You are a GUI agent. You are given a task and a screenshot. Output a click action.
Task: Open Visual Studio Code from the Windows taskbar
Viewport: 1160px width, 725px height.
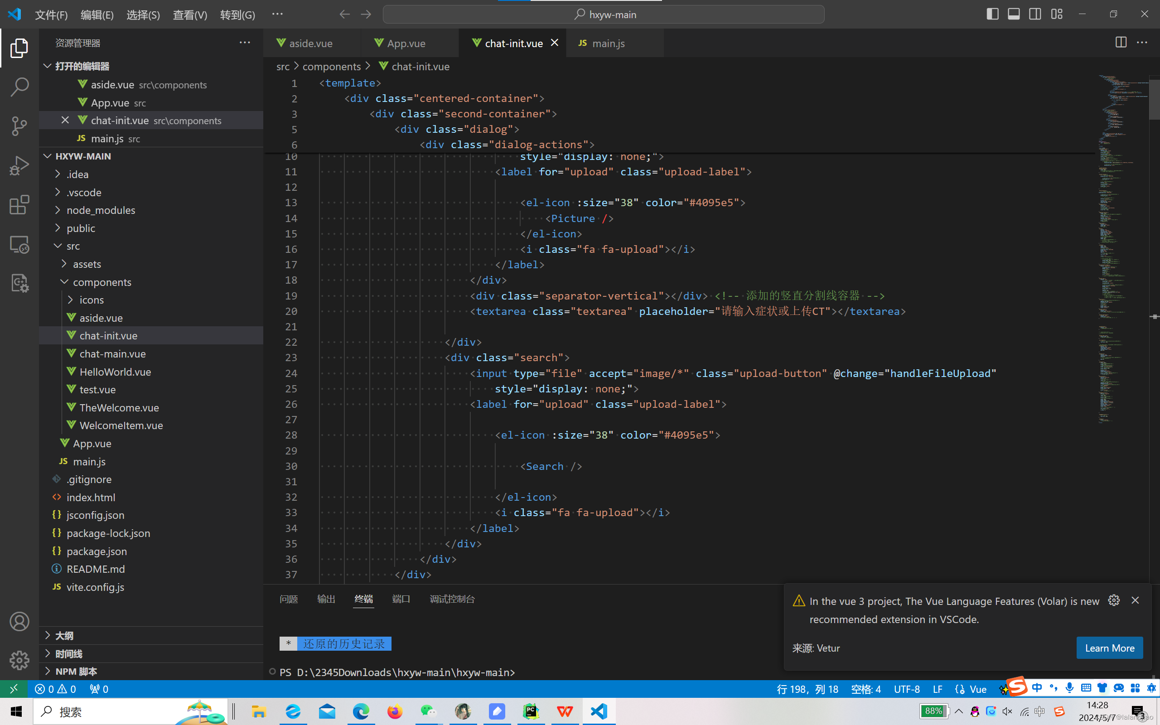(599, 711)
